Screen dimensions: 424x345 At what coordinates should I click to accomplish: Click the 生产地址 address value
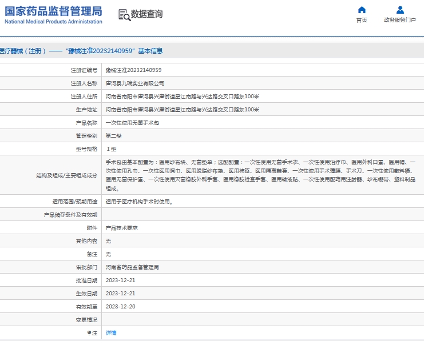[x=183, y=110]
